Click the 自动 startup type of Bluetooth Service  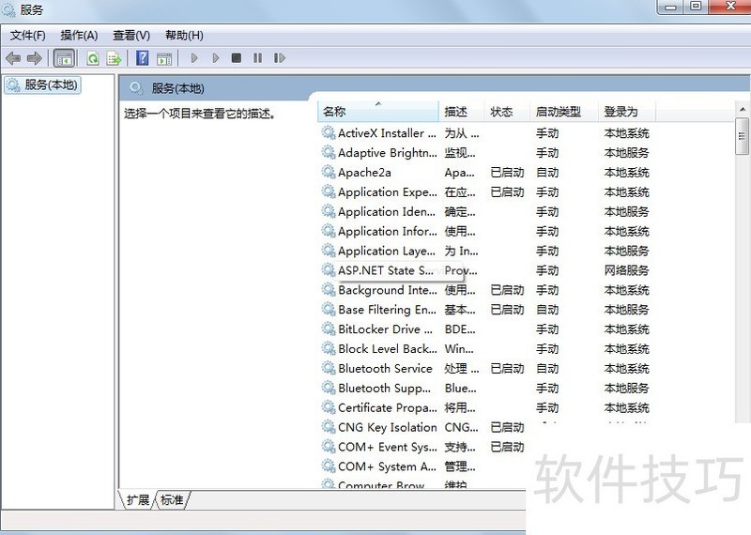click(547, 369)
